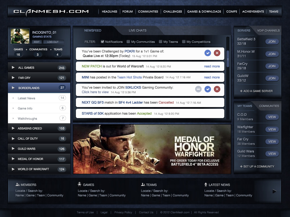Image resolution: width=290 pixels, height=217 pixels.
Task: Click the ClanMesh.com logo
Action: [51, 12]
